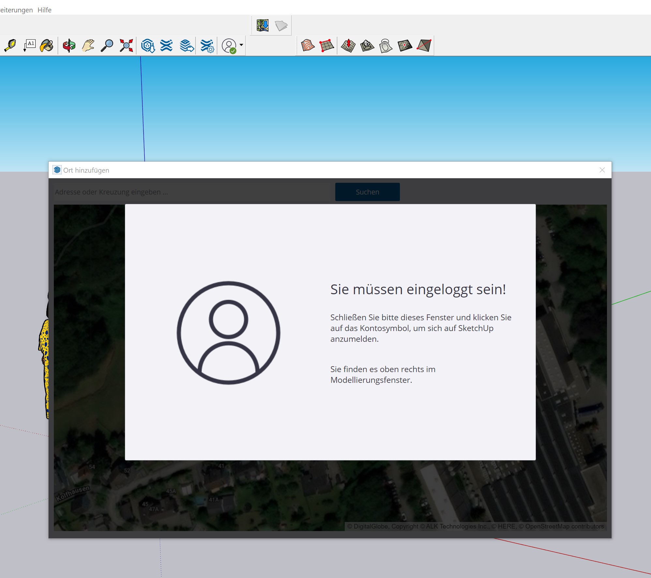Click the address search input field
The width and height of the screenshot is (651, 578).
pos(192,192)
